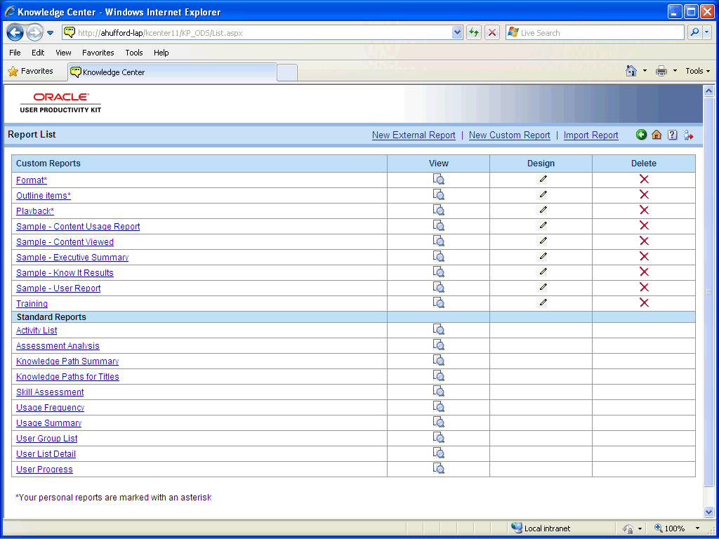This screenshot has height=539, width=719.
Task: Click the View icon for User Progress
Action: click(x=438, y=468)
